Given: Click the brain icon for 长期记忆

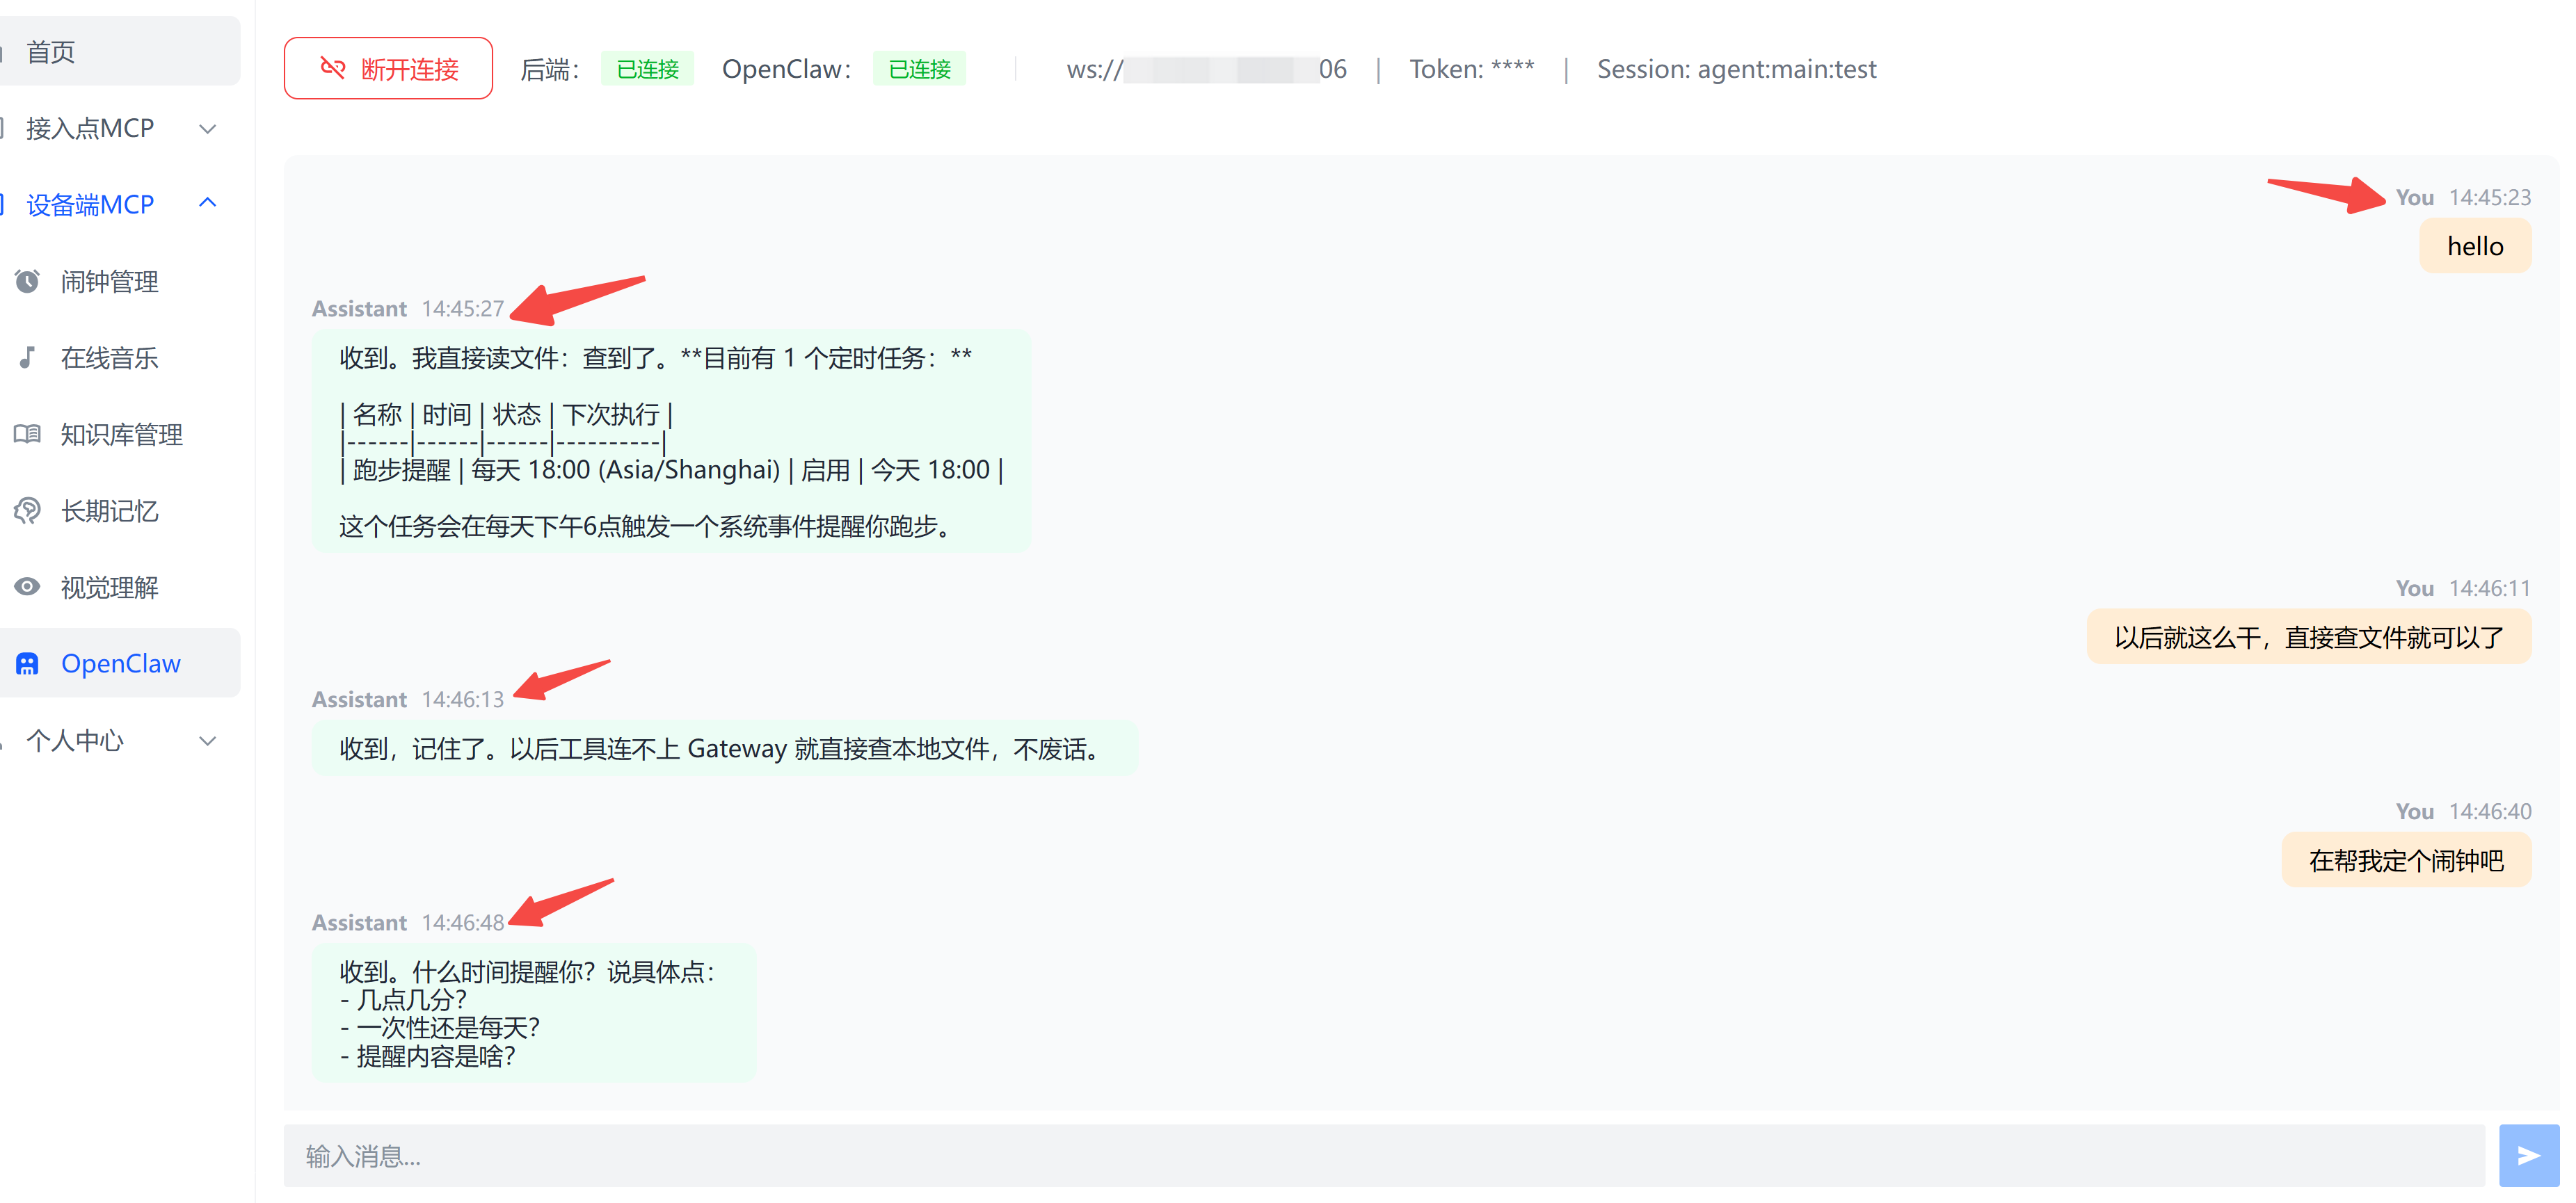Looking at the screenshot, I should point(27,511).
